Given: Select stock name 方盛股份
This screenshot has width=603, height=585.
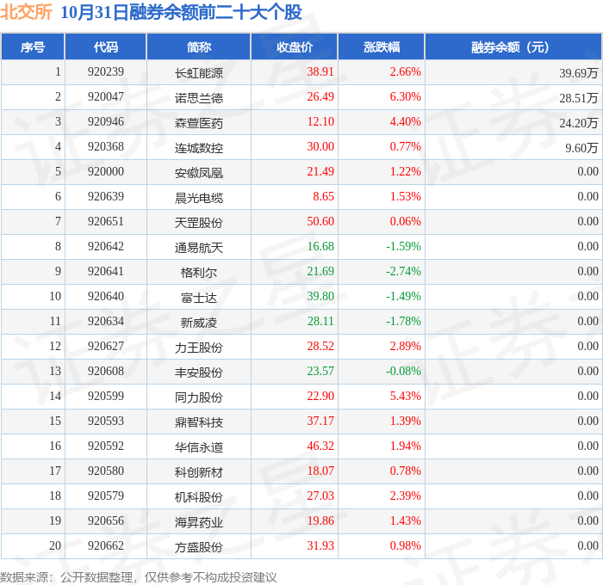Looking at the screenshot, I should pyautogui.click(x=199, y=547).
